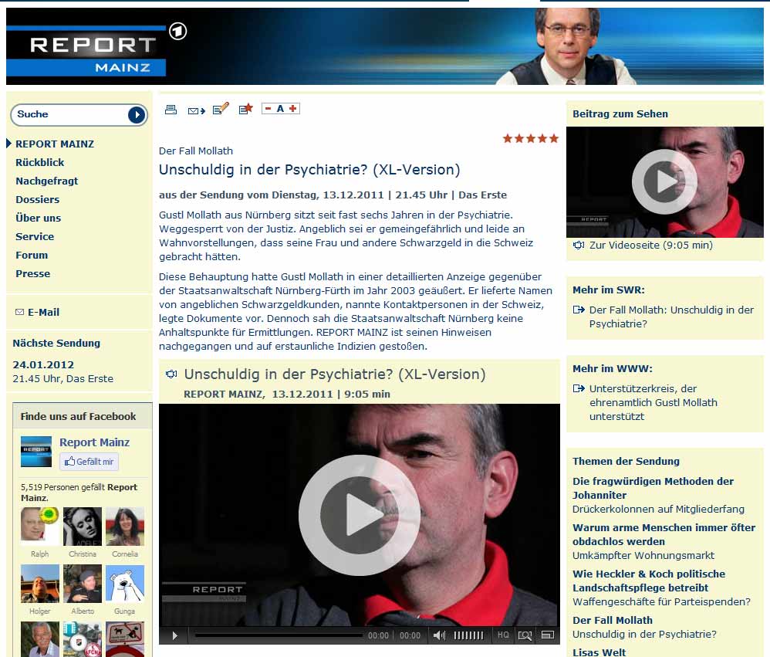The width and height of the screenshot is (770, 657).
Task: Open 'Der Fall Mollath' under Themen der Sendung
Action: pyautogui.click(x=613, y=620)
